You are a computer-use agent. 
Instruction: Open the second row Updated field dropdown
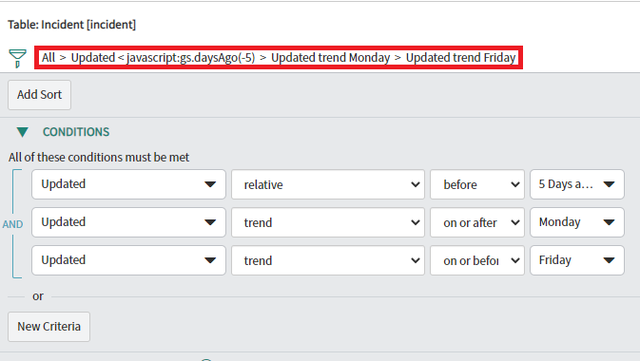coord(128,222)
